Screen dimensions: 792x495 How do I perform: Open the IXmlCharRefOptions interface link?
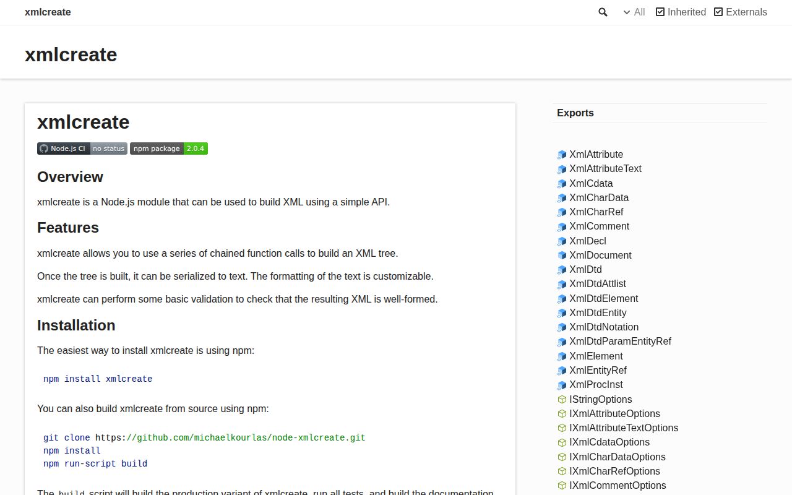614,471
